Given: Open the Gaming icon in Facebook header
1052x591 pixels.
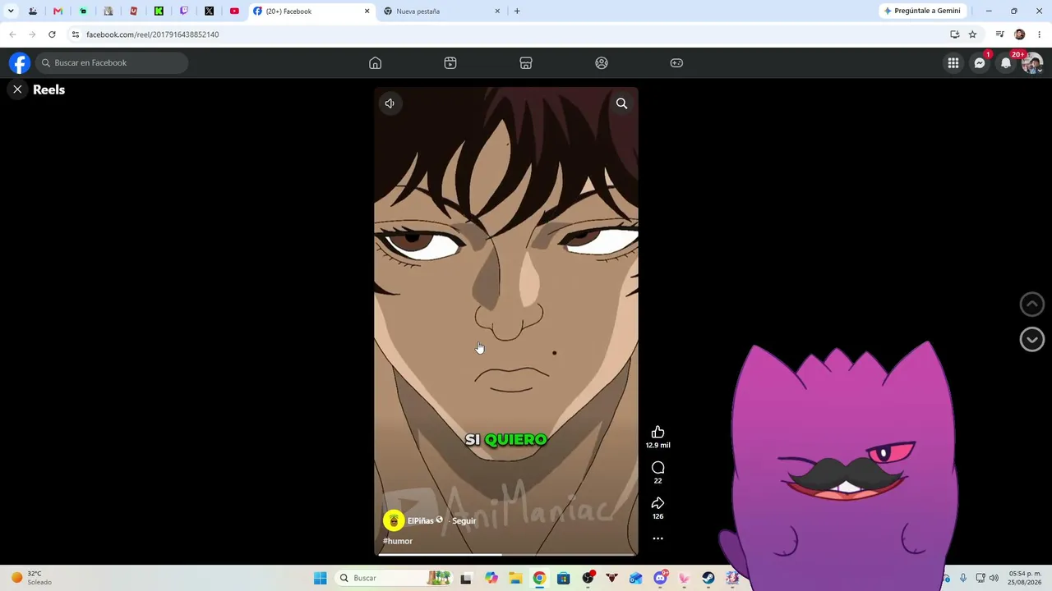Looking at the screenshot, I should [x=676, y=63].
